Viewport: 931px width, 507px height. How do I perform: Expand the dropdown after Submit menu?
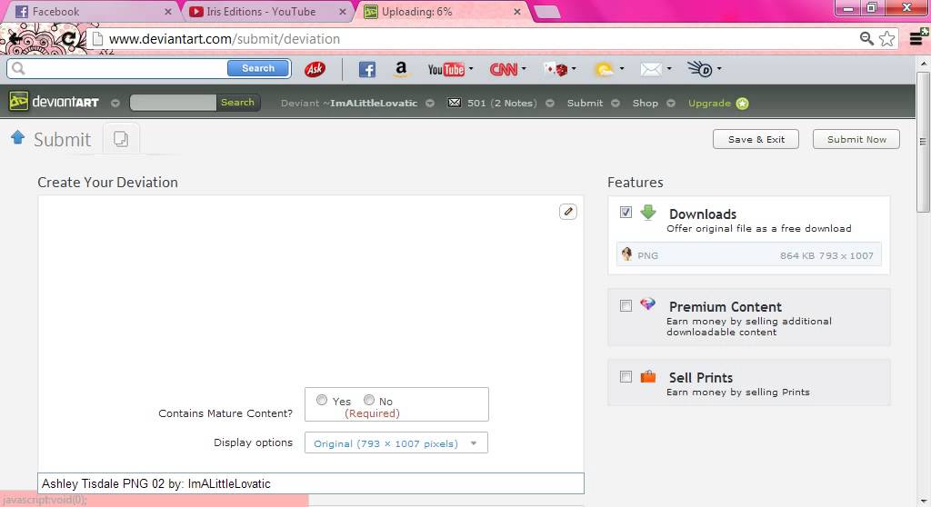pos(616,103)
